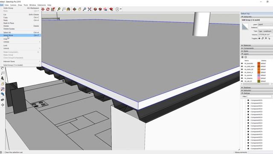
Task: Toggle Receive Shadows in Entity Info toggles
Action: click(x=269, y=38)
